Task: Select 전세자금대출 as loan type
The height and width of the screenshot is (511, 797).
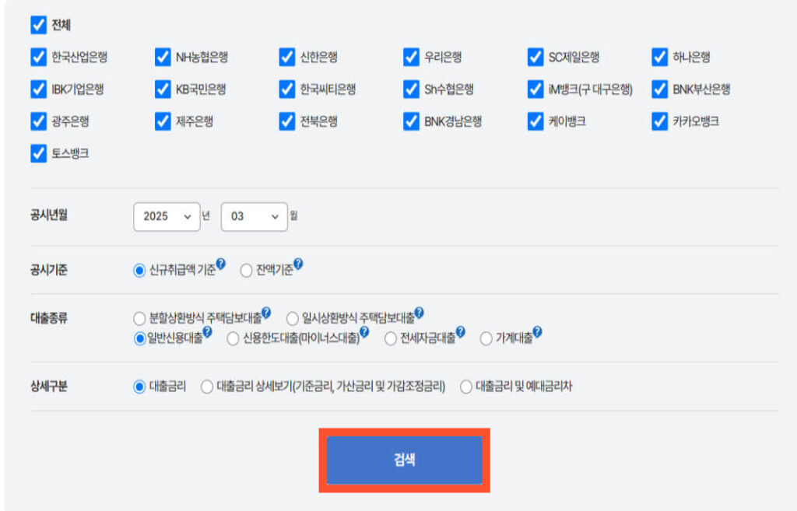Action: [x=391, y=338]
